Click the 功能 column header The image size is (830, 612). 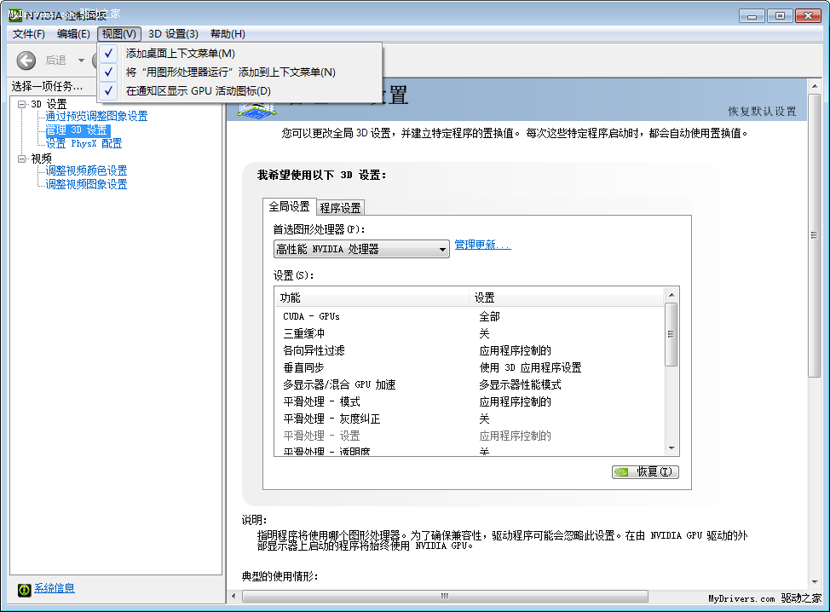point(372,297)
